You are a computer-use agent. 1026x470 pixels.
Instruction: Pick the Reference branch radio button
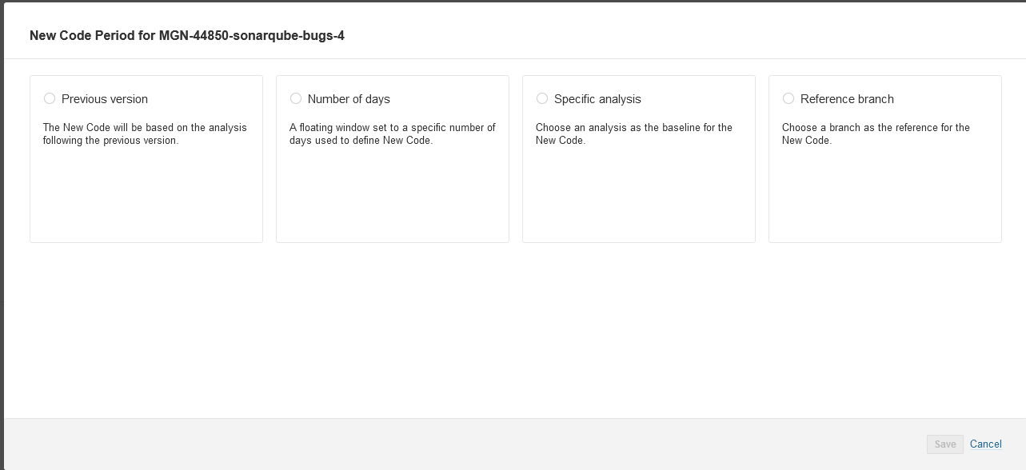(x=788, y=98)
